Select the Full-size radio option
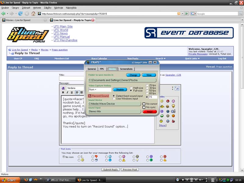244x183 pixels. 131,91
